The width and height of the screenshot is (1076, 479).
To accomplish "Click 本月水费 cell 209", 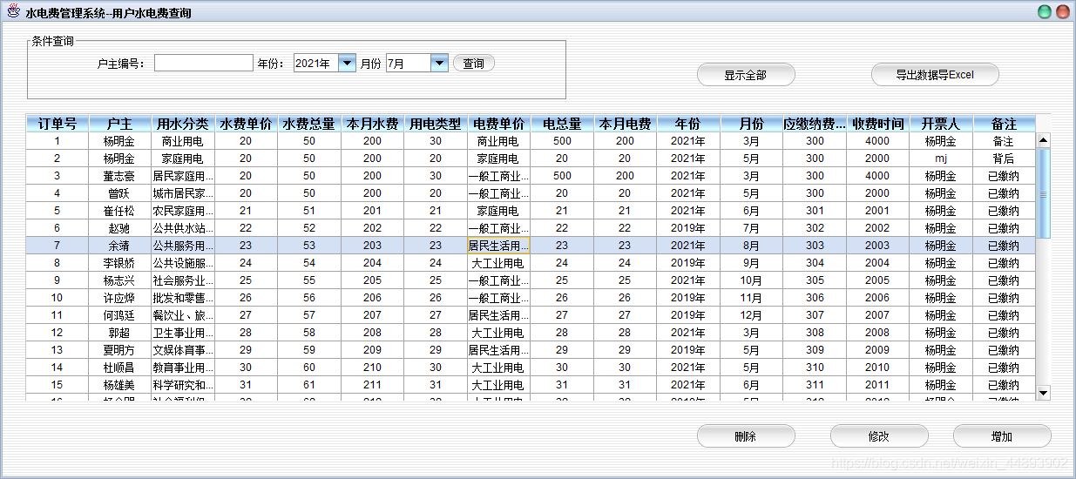I will (373, 350).
